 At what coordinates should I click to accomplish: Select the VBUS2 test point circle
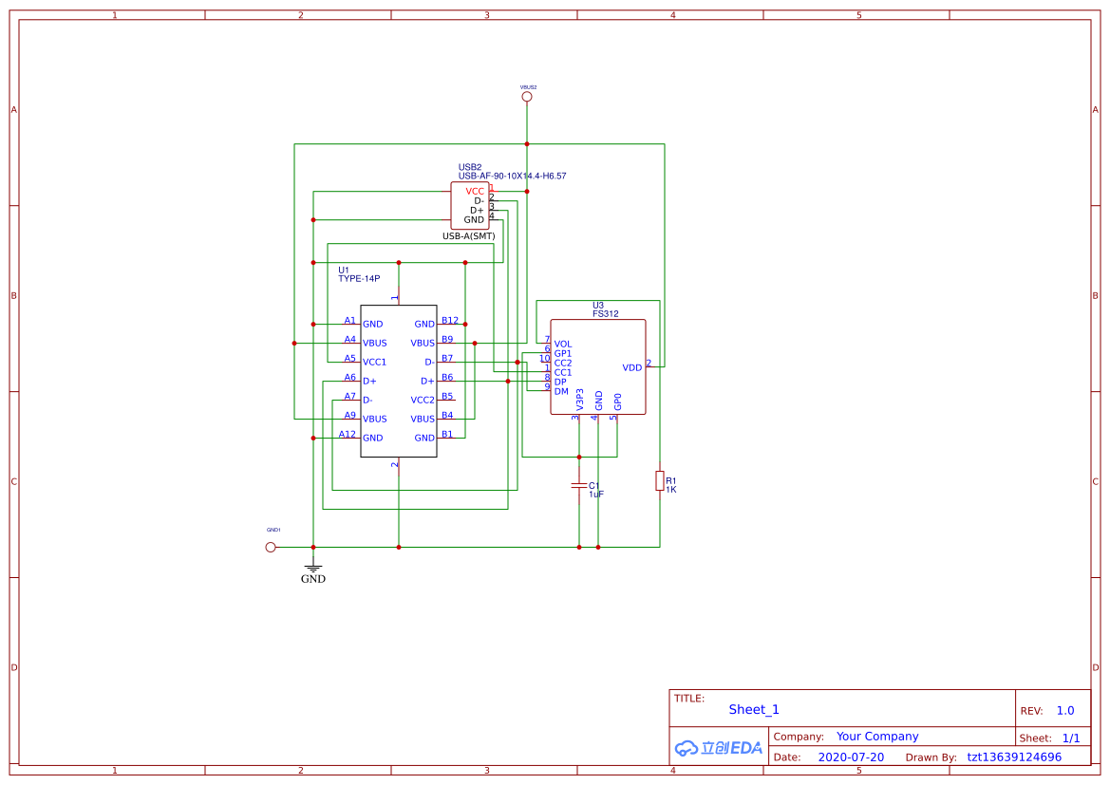pos(527,96)
